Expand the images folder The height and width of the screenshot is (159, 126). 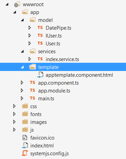point(14,122)
